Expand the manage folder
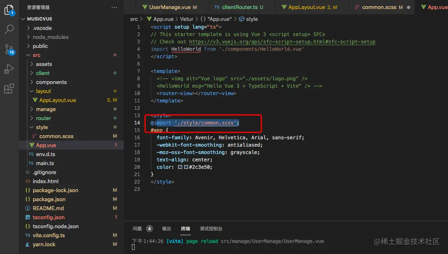The image size is (448, 254). click(32, 109)
